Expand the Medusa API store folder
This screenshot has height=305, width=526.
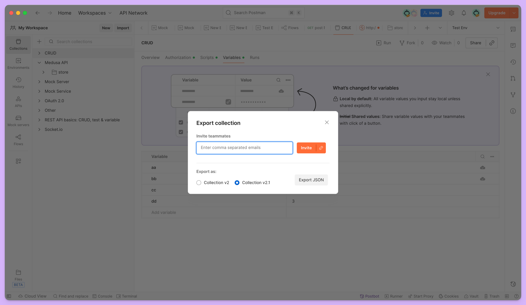(x=44, y=72)
